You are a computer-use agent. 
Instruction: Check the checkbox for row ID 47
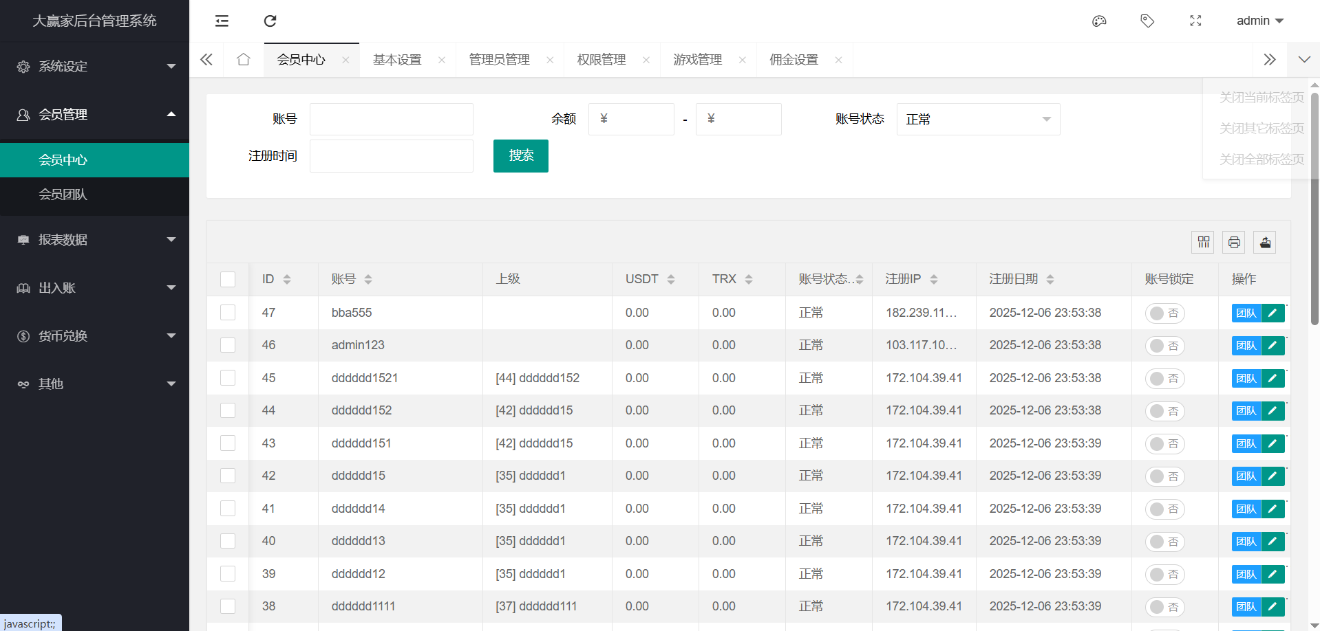(228, 313)
